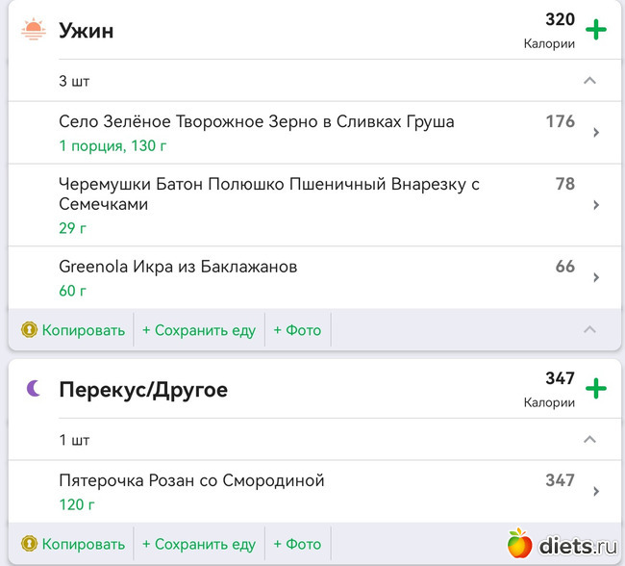Collapse the Ужин items list chevron
Image resolution: width=625 pixels, height=566 pixels.
tap(590, 81)
